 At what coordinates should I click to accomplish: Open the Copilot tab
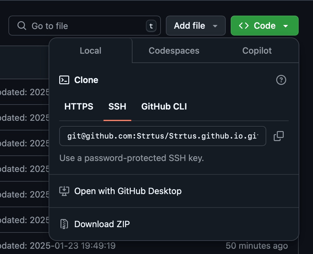click(x=257, y=51)
